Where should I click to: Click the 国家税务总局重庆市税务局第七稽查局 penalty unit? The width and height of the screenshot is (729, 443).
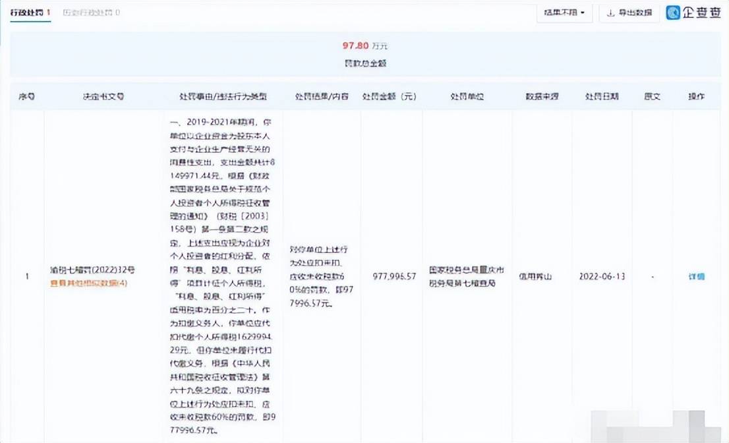[x=467, y=276]
